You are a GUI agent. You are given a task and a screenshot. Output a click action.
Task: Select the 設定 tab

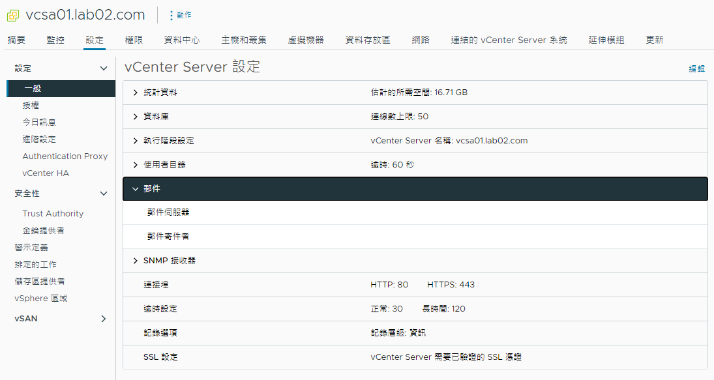(x=95, y=40)
